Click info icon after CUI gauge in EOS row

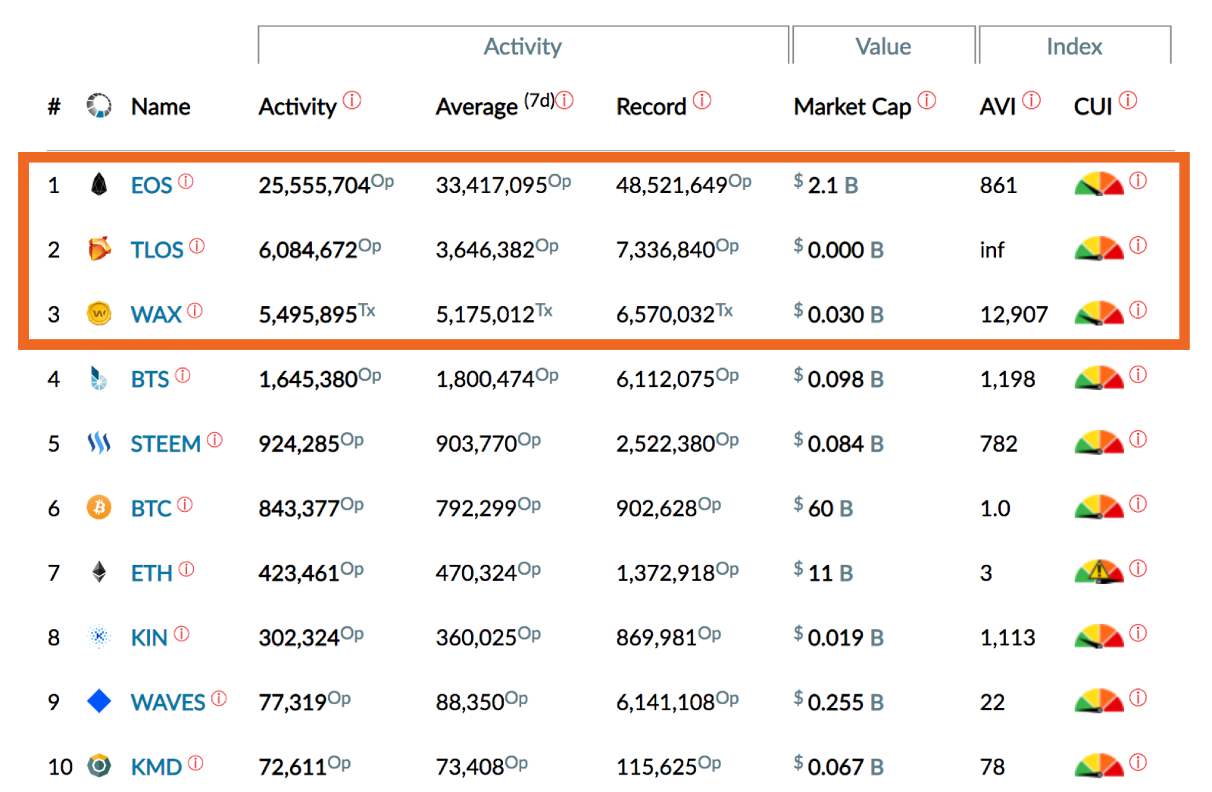[x=1138, y=180]
